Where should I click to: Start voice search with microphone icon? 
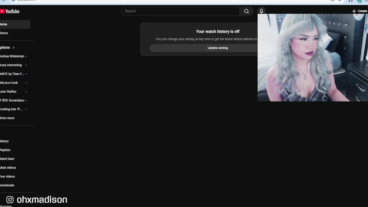coord(261,11)
